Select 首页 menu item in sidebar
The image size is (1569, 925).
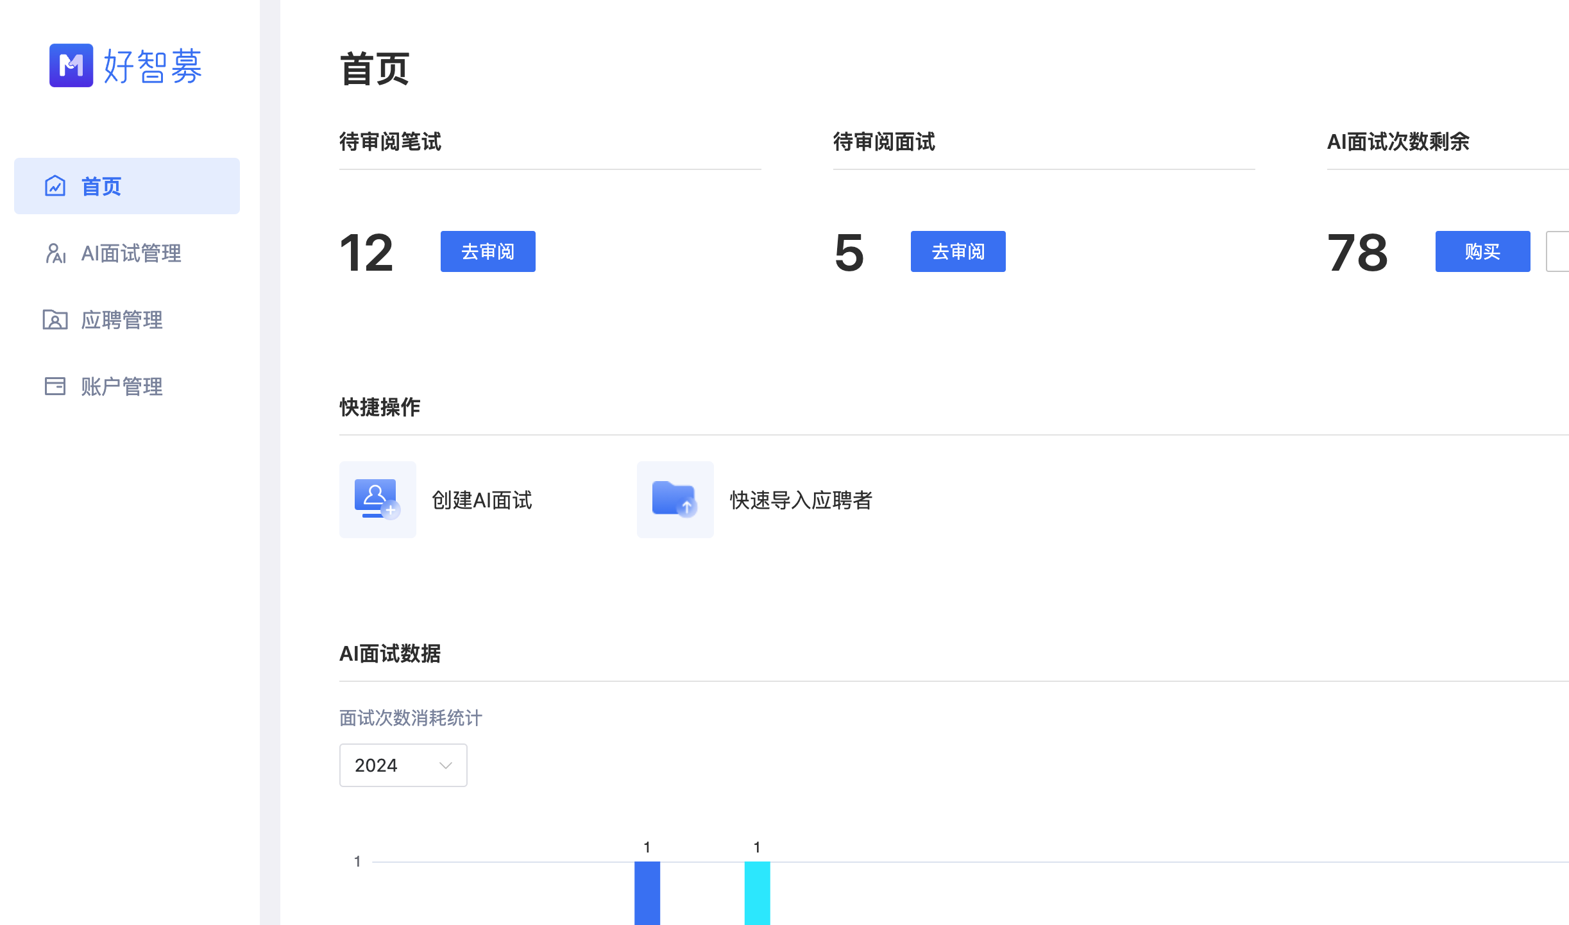click(127, 186)
